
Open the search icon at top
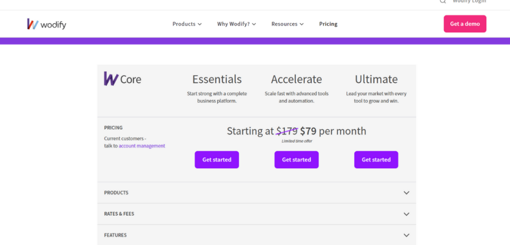tap(443, 1)
